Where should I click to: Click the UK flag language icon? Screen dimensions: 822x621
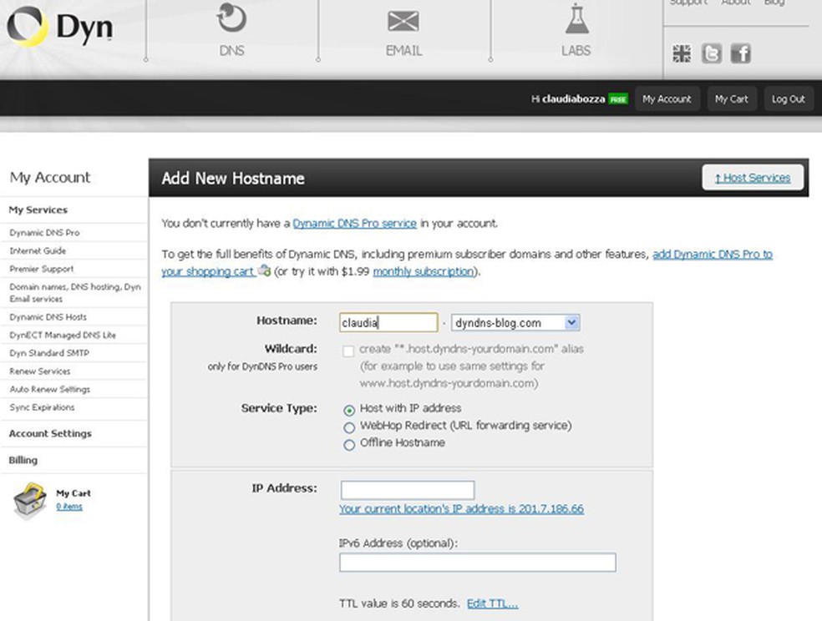click(x=682, y=53)
